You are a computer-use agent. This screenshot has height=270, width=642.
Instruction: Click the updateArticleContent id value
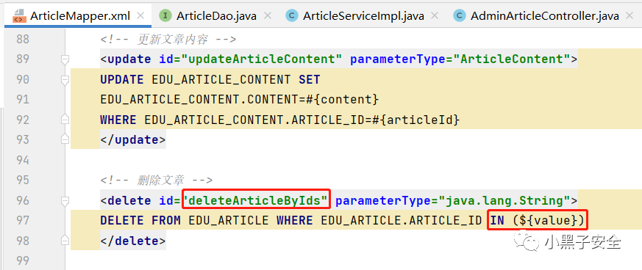263,59
